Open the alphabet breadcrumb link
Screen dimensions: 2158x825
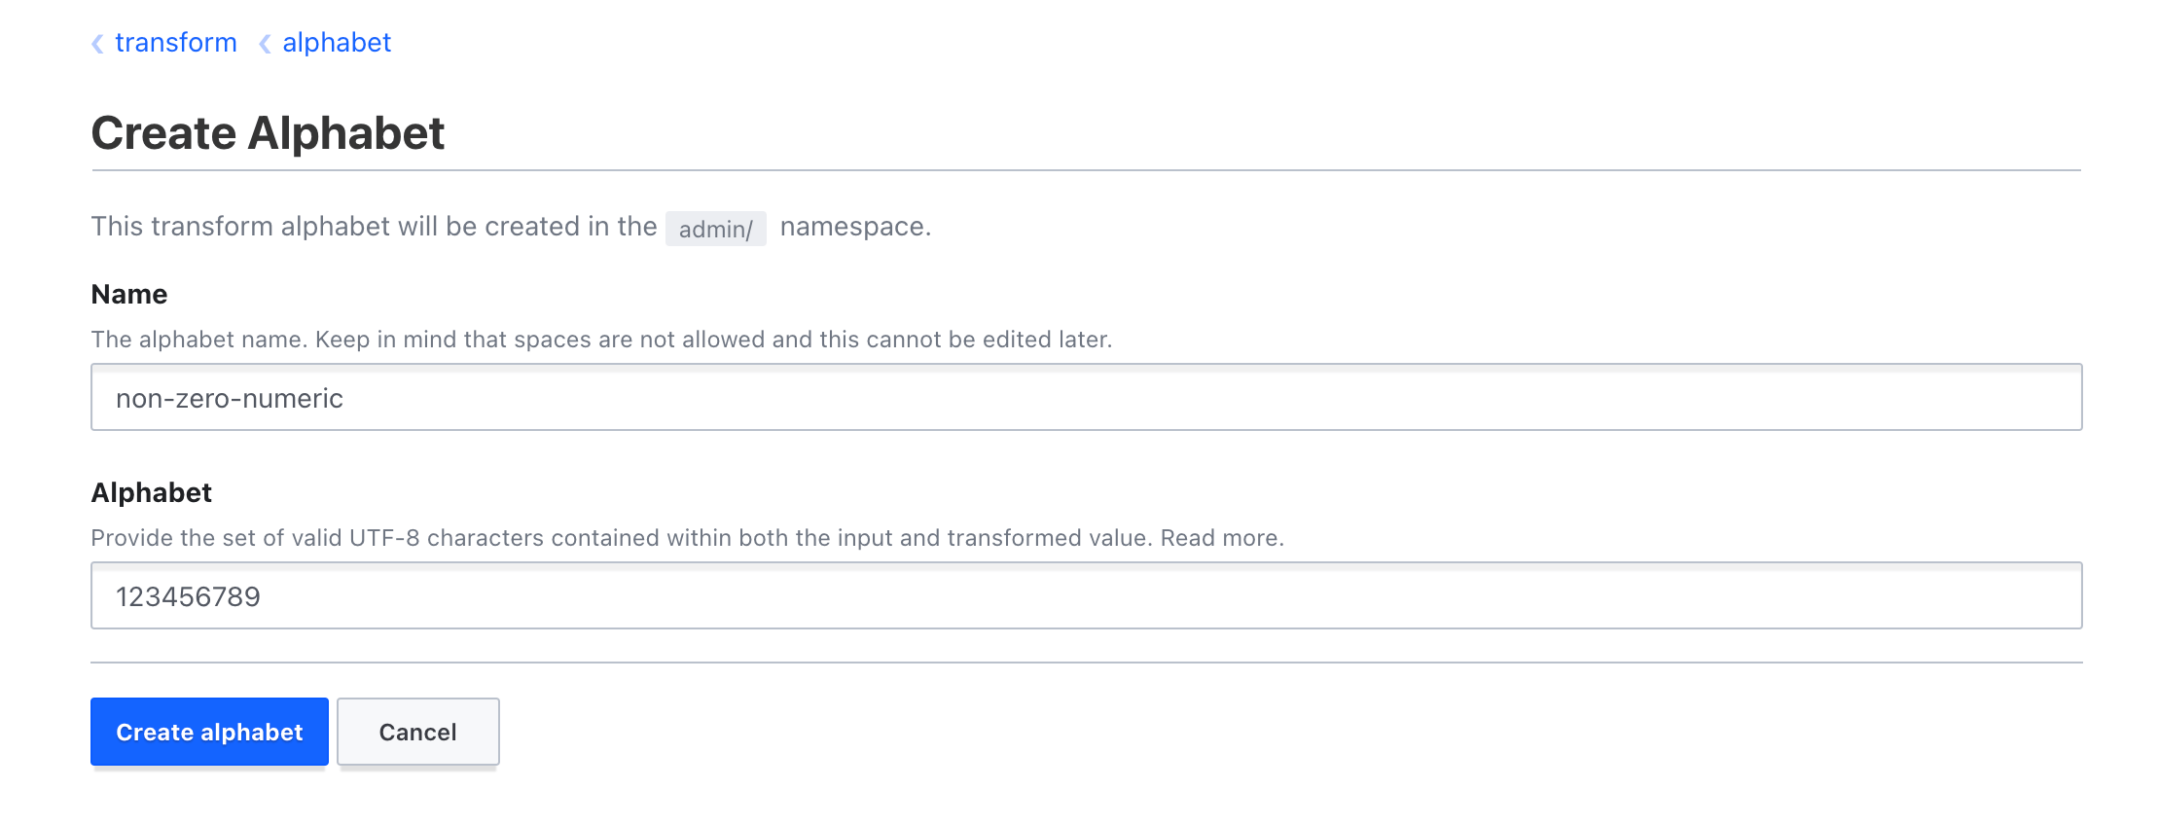tap(337, 43)
